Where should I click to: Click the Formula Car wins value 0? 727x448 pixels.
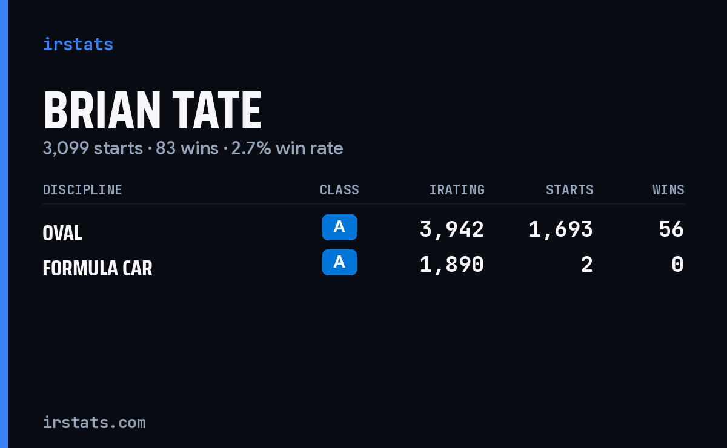[678, 265]
